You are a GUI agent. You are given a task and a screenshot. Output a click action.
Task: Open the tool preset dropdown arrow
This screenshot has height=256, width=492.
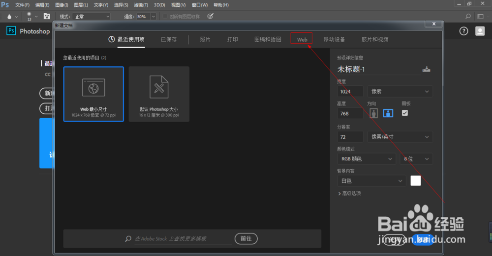click(16, 17)
